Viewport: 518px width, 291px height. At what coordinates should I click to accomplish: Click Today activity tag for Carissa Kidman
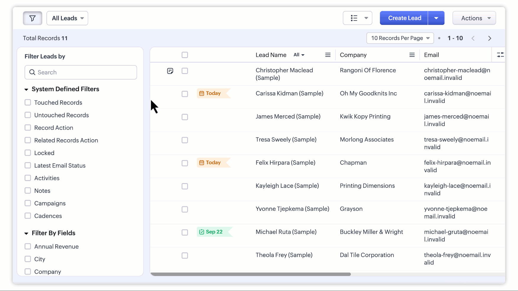(x=210, y=93)
